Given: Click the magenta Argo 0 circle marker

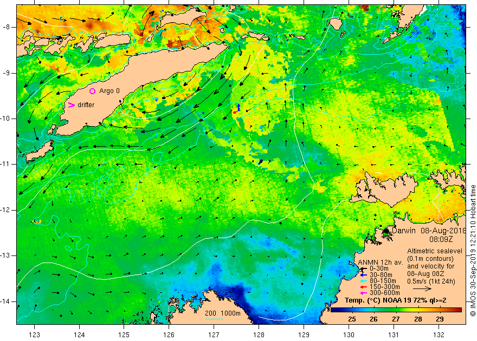Looking at the screenshot, I should (93, 91).
